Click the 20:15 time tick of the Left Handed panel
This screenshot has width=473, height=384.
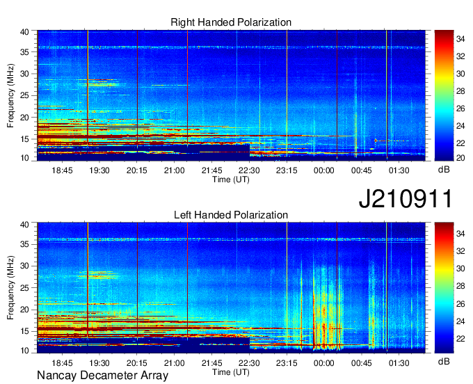tap(137, 362)
